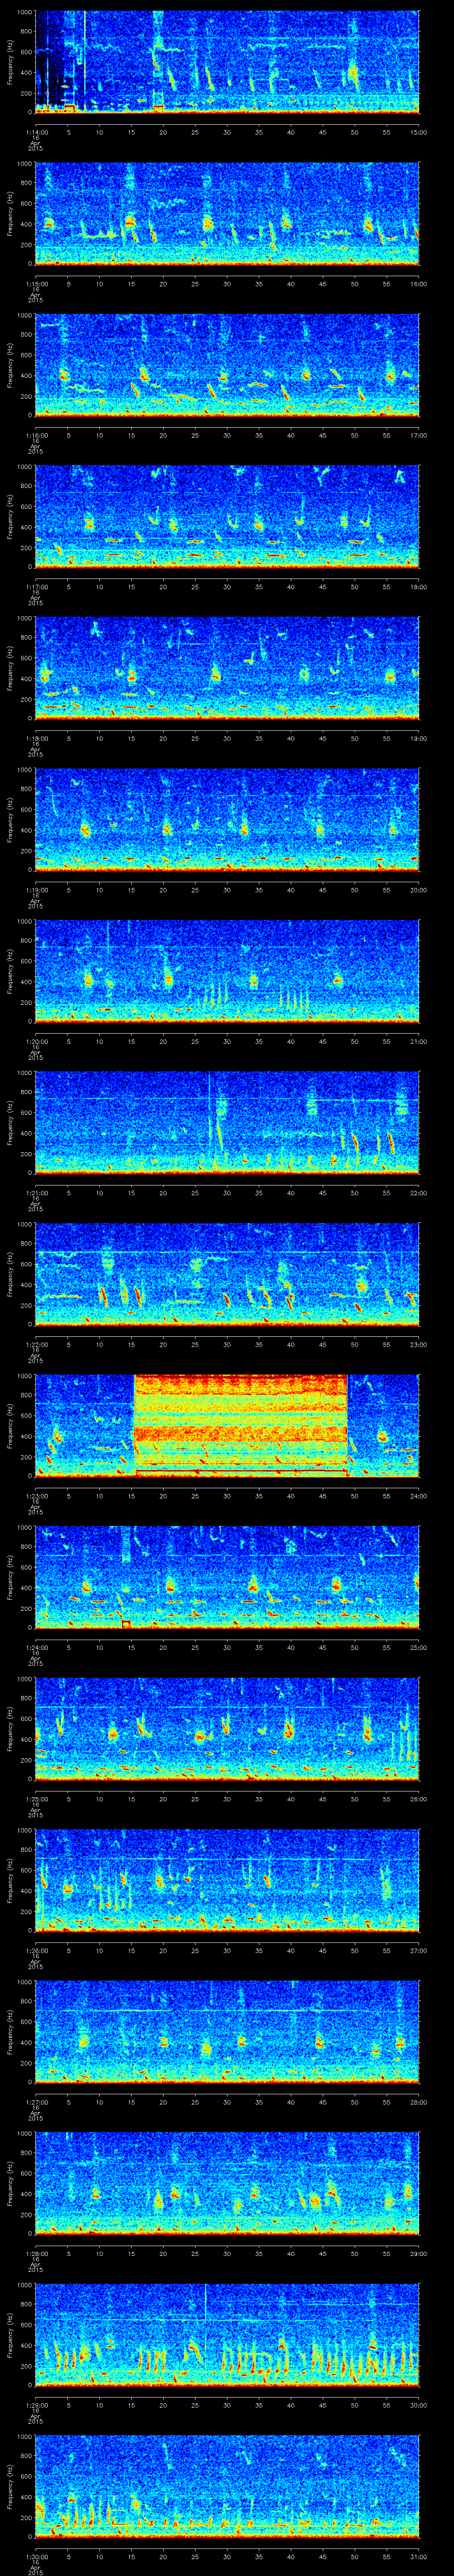Click the spectrogram panel starting at 1:18:00

coord(227,668)
